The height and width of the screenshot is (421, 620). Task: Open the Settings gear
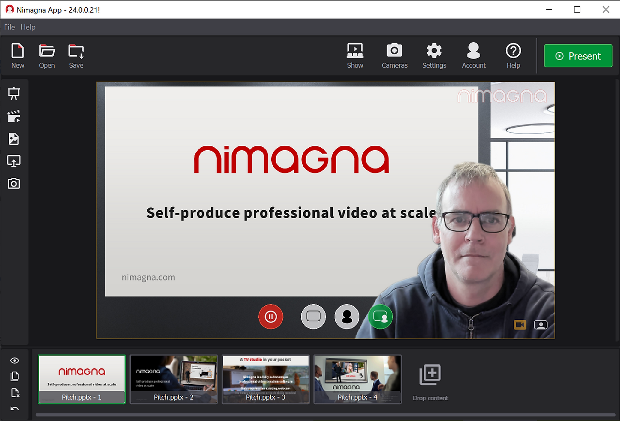pyautogui.click(x=434, y=56)
